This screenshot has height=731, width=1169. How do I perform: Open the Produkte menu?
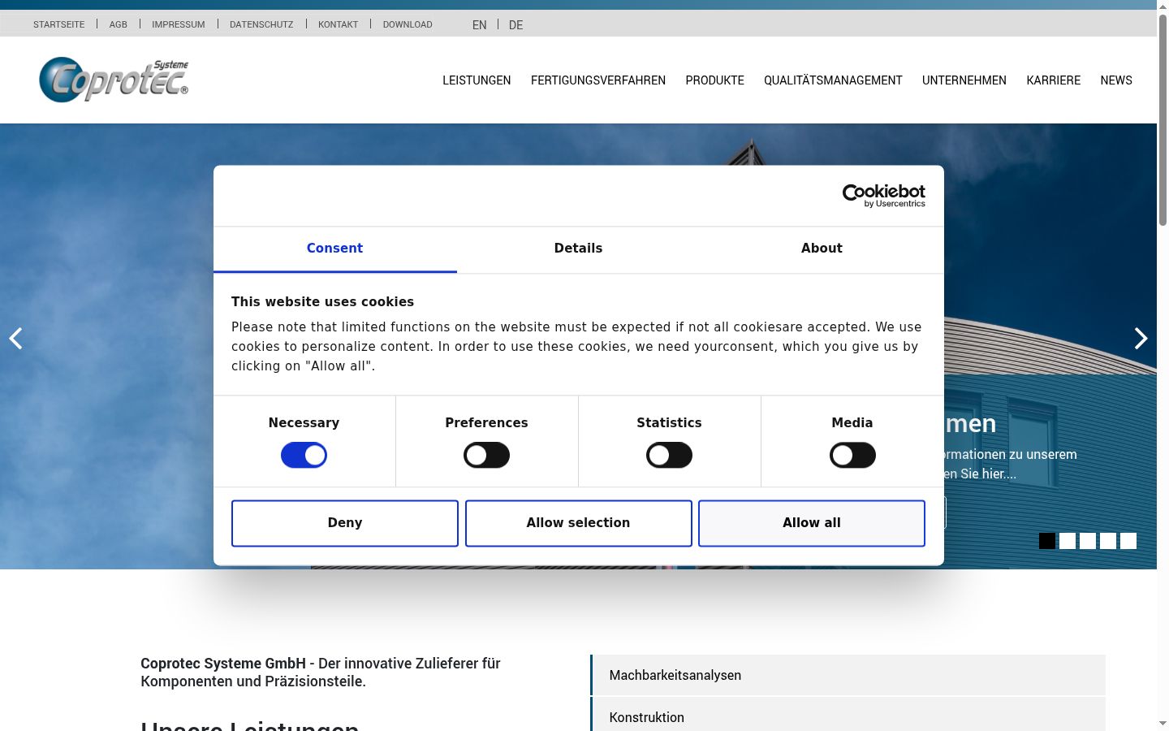tap(714, 80)
